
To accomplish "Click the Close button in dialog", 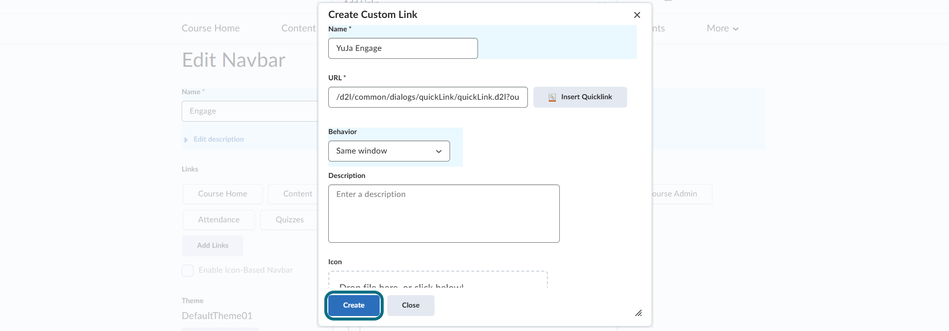I will click(x=411, y=306).
